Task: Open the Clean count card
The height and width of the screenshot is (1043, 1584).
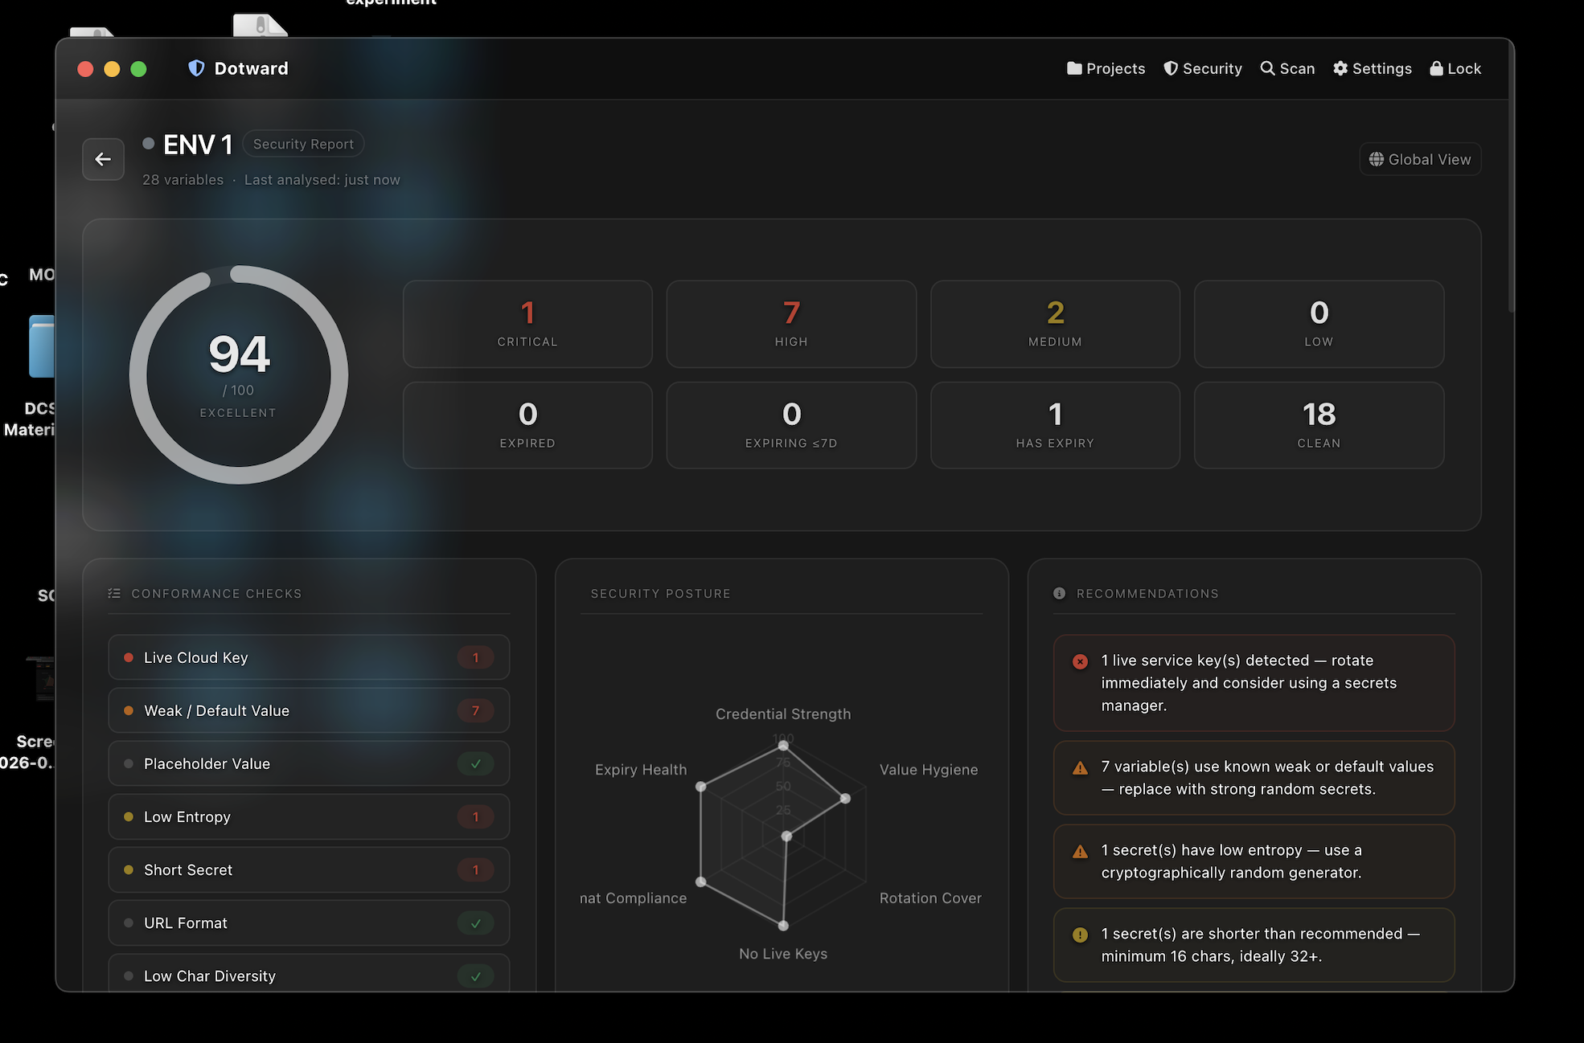Action: point(1319,425)
